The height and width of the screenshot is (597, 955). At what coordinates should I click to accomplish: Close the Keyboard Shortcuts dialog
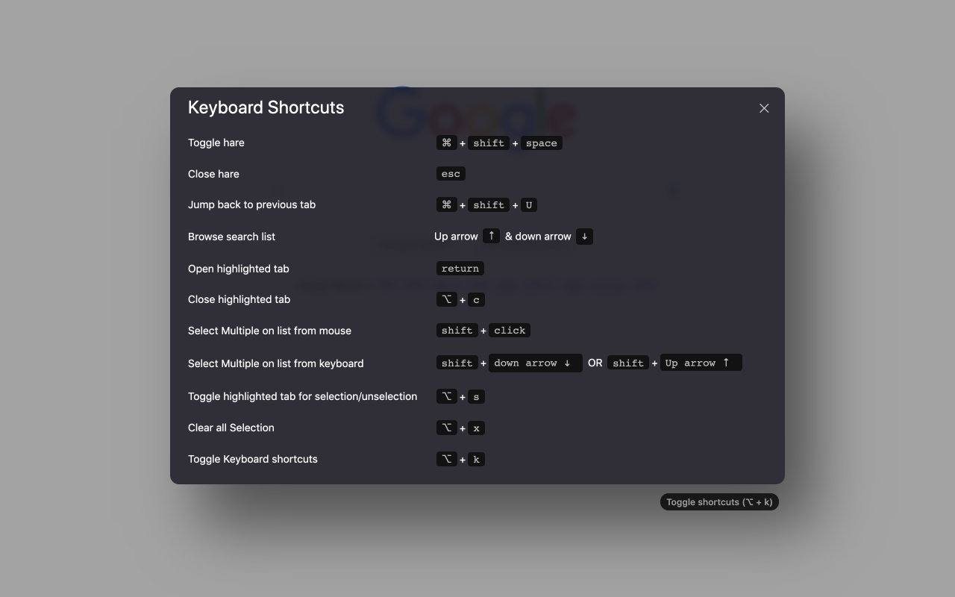tap(764, 108)
